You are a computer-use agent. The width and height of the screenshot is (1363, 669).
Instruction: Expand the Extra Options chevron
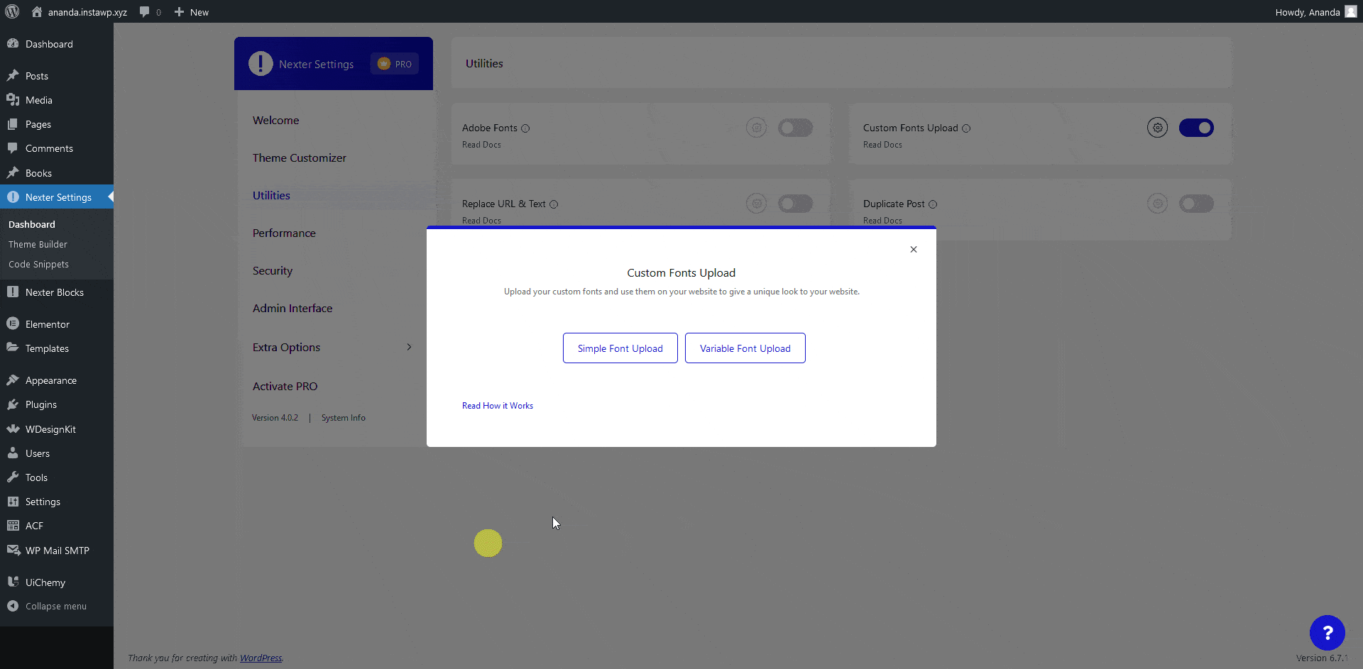(x=409, y=347)
